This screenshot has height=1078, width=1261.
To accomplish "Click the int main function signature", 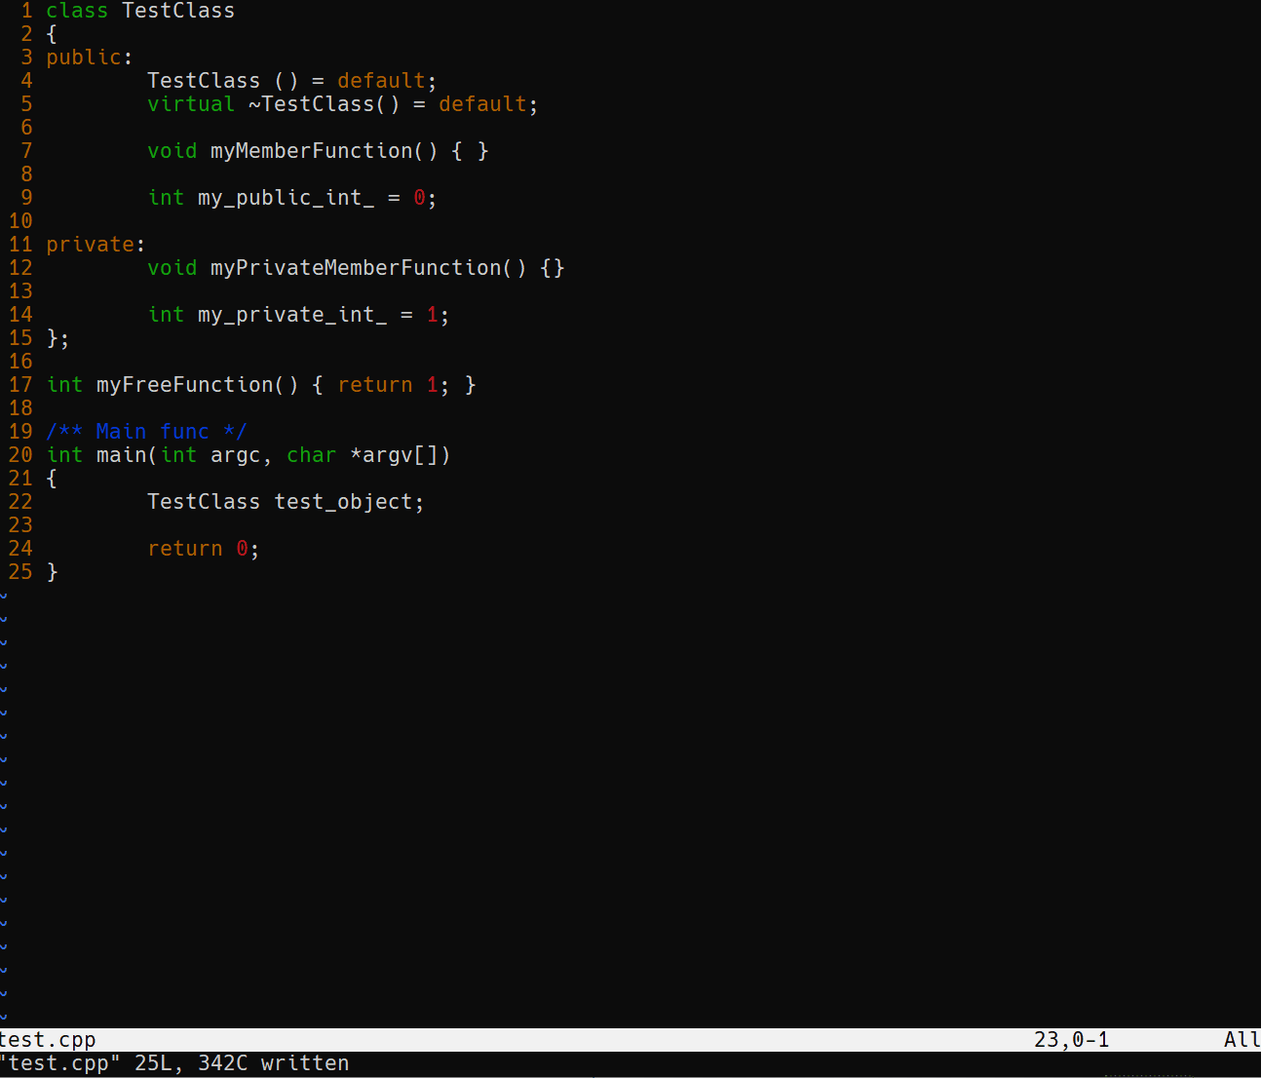I will pos(107,454).
